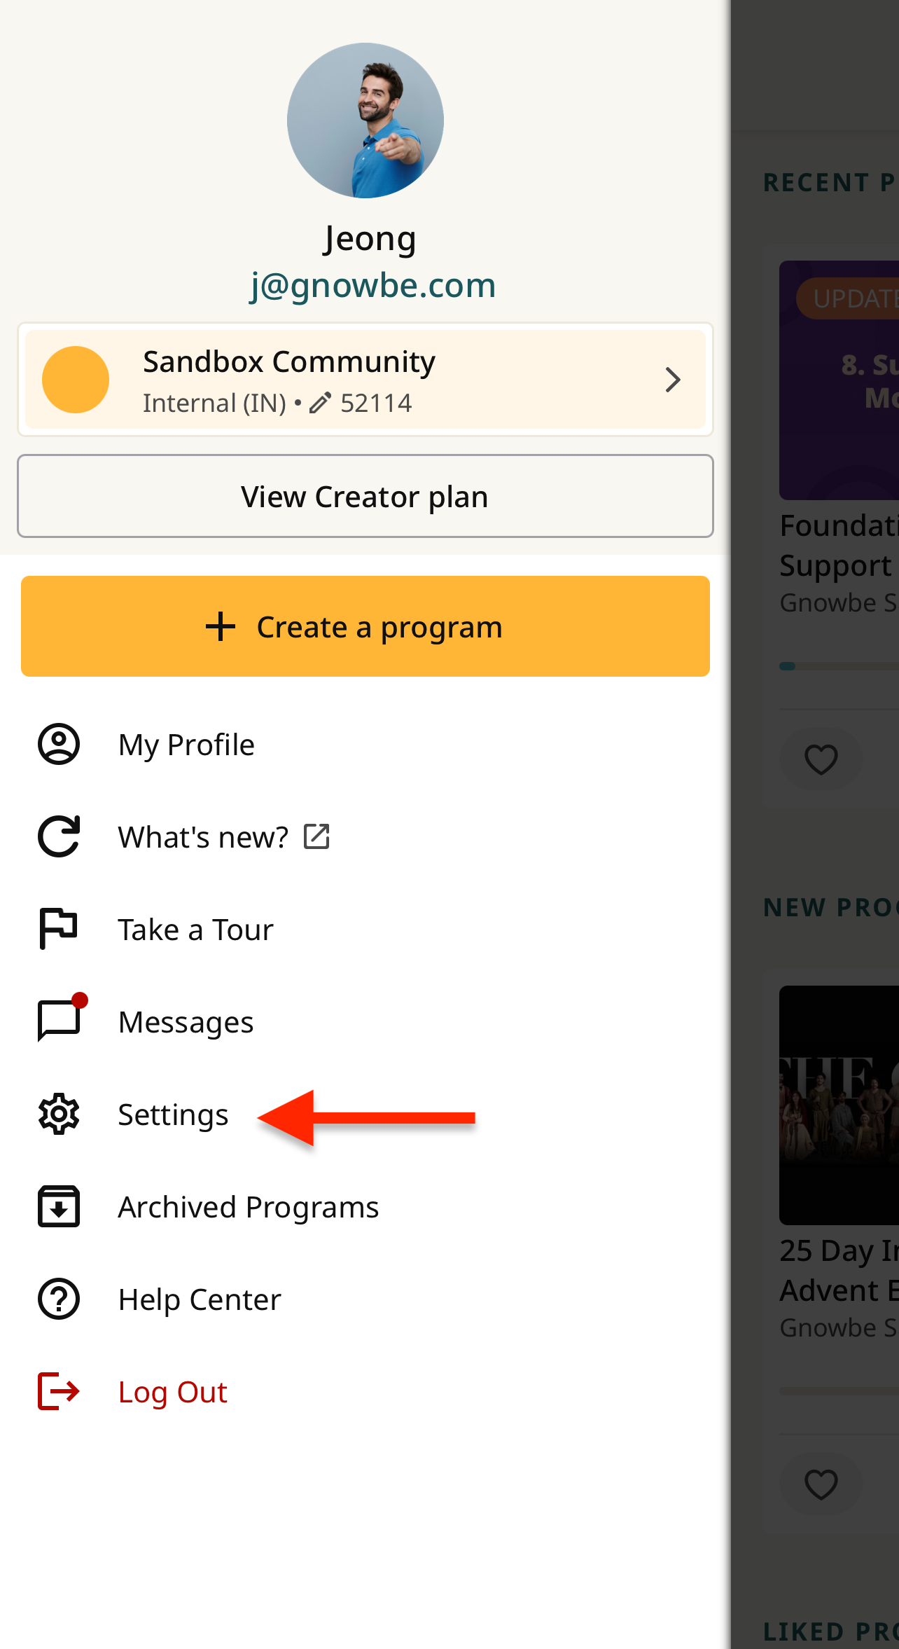Screen dimensions: 899x1649
Task: Click the red Log Out arrow icon
Action: tap(59, 1391)
